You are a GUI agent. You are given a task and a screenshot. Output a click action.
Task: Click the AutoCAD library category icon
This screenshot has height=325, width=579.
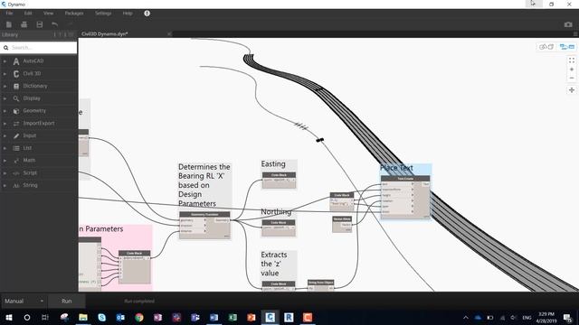click(16, 61)
